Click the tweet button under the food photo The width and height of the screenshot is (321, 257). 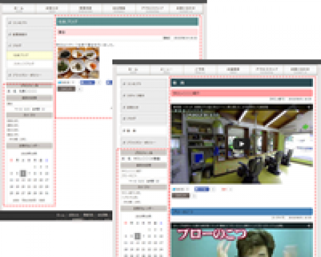pyautogui.click(x=64, y=82)
